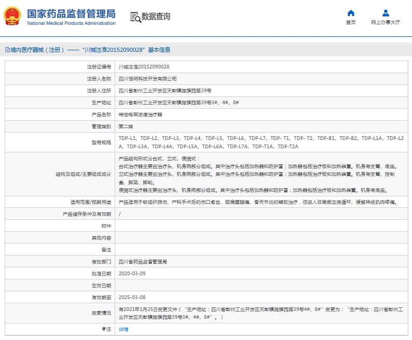Select 第二类 management category value

126,126
